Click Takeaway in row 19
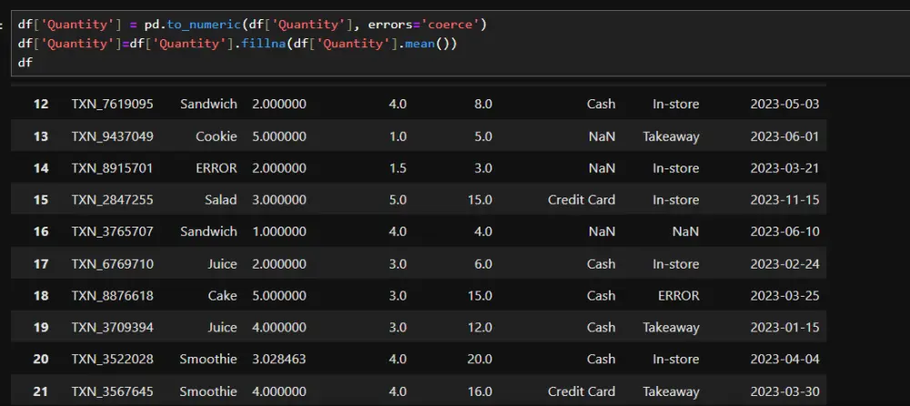Viewport: 910px width, 406px height. click(x=671, y=327)
